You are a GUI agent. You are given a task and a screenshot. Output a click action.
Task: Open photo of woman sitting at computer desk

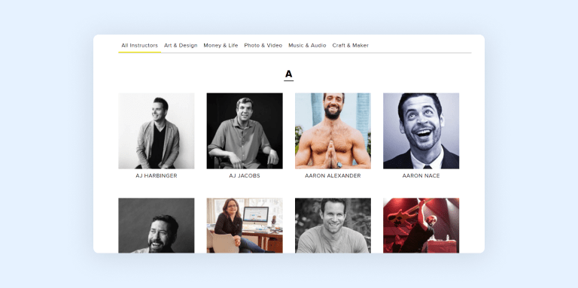pos(245,226)
